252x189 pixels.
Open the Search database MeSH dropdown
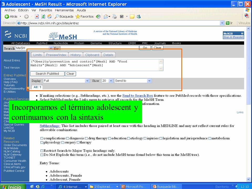[51, 48]
